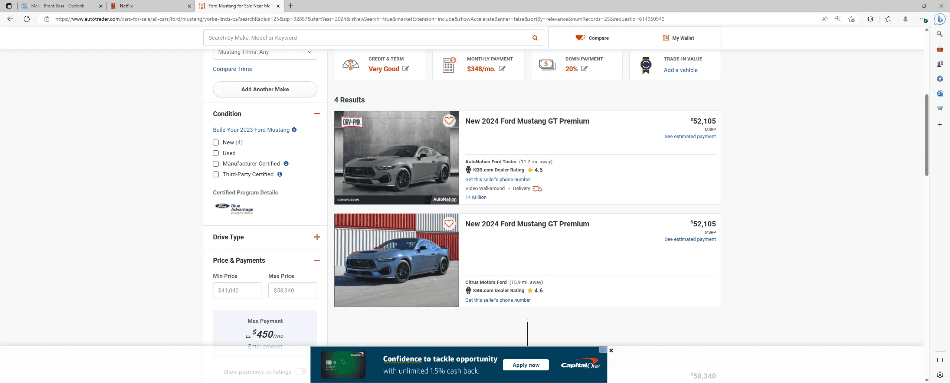Click the orange search magnifier icon
Image resolution: width=950 pixels, height=383 pixels.
tap(535, 38)
